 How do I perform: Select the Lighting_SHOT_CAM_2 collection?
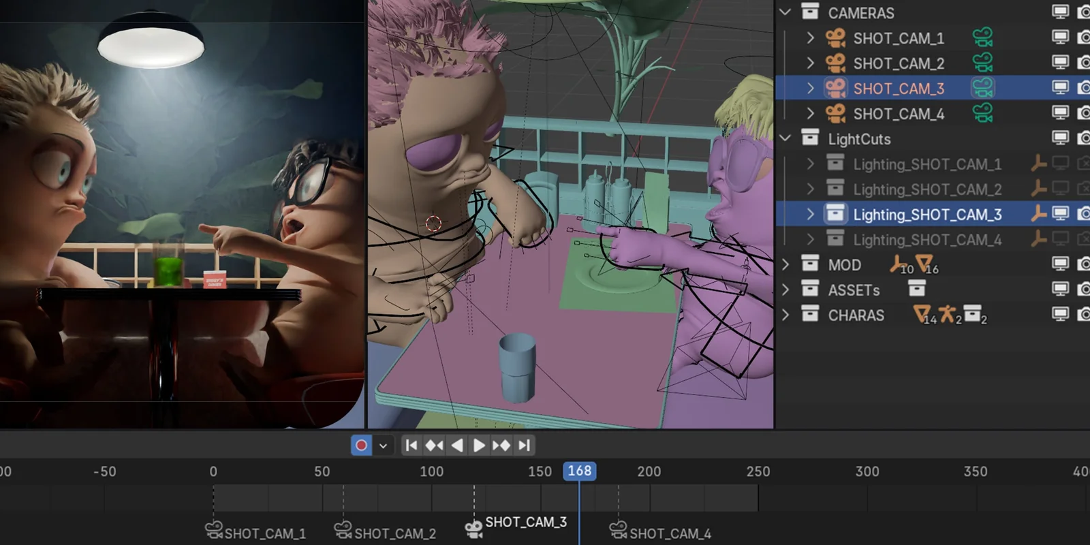[x=927, y=189]
